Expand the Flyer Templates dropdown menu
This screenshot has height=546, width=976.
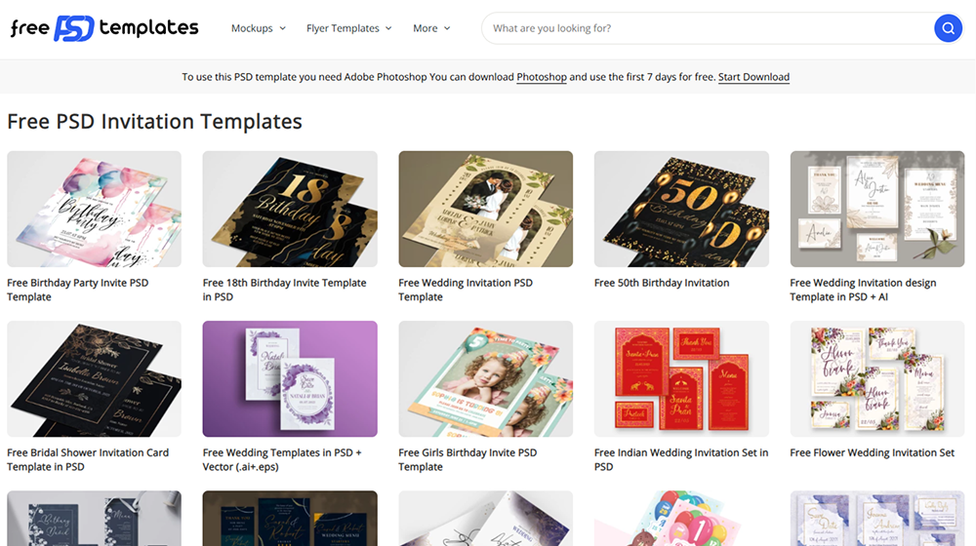[x=349, y=28]
